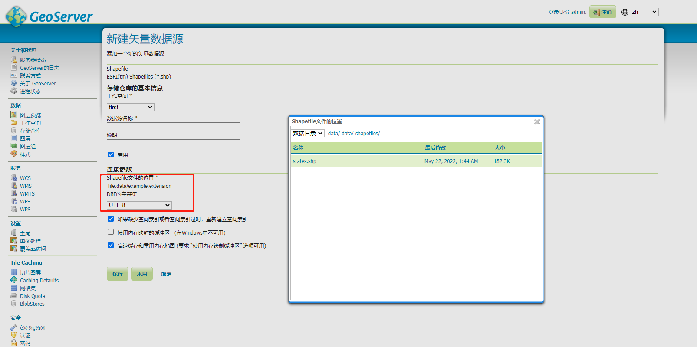This screenshot has height=347, width=697.
Task: Open the 覆盖率访问 settings link
Action: tap(33, 249)
